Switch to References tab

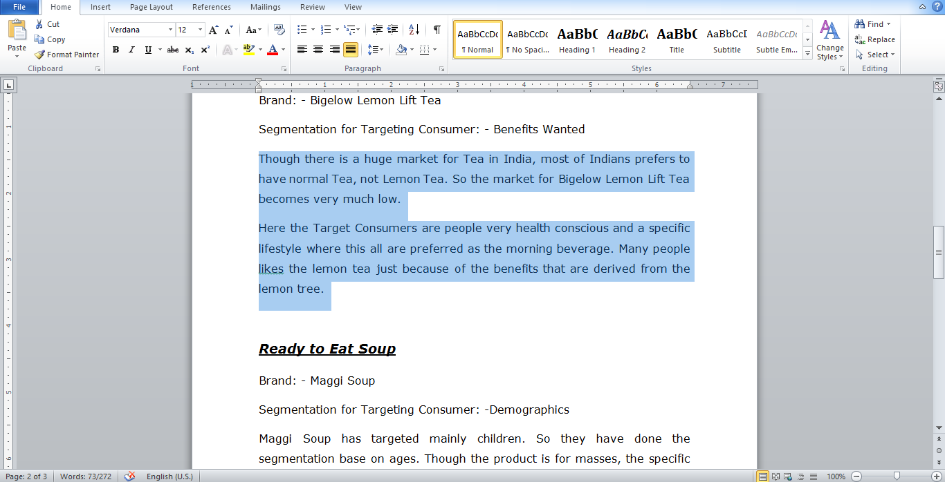[212, 7]
